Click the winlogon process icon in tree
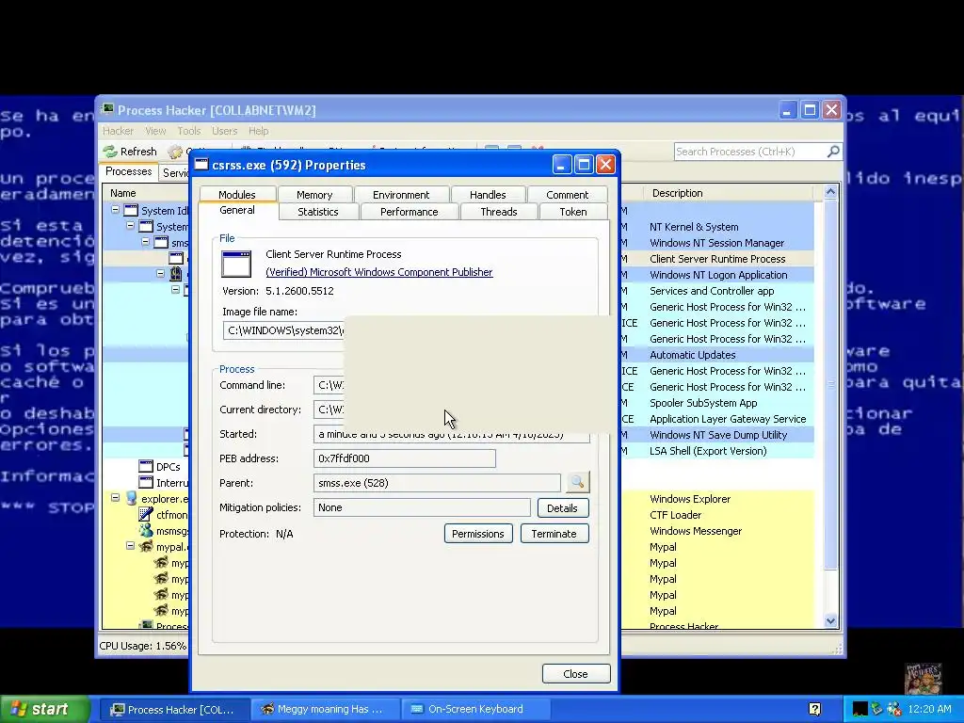Viewport: 964px width, 723px height. click(176, 274)
